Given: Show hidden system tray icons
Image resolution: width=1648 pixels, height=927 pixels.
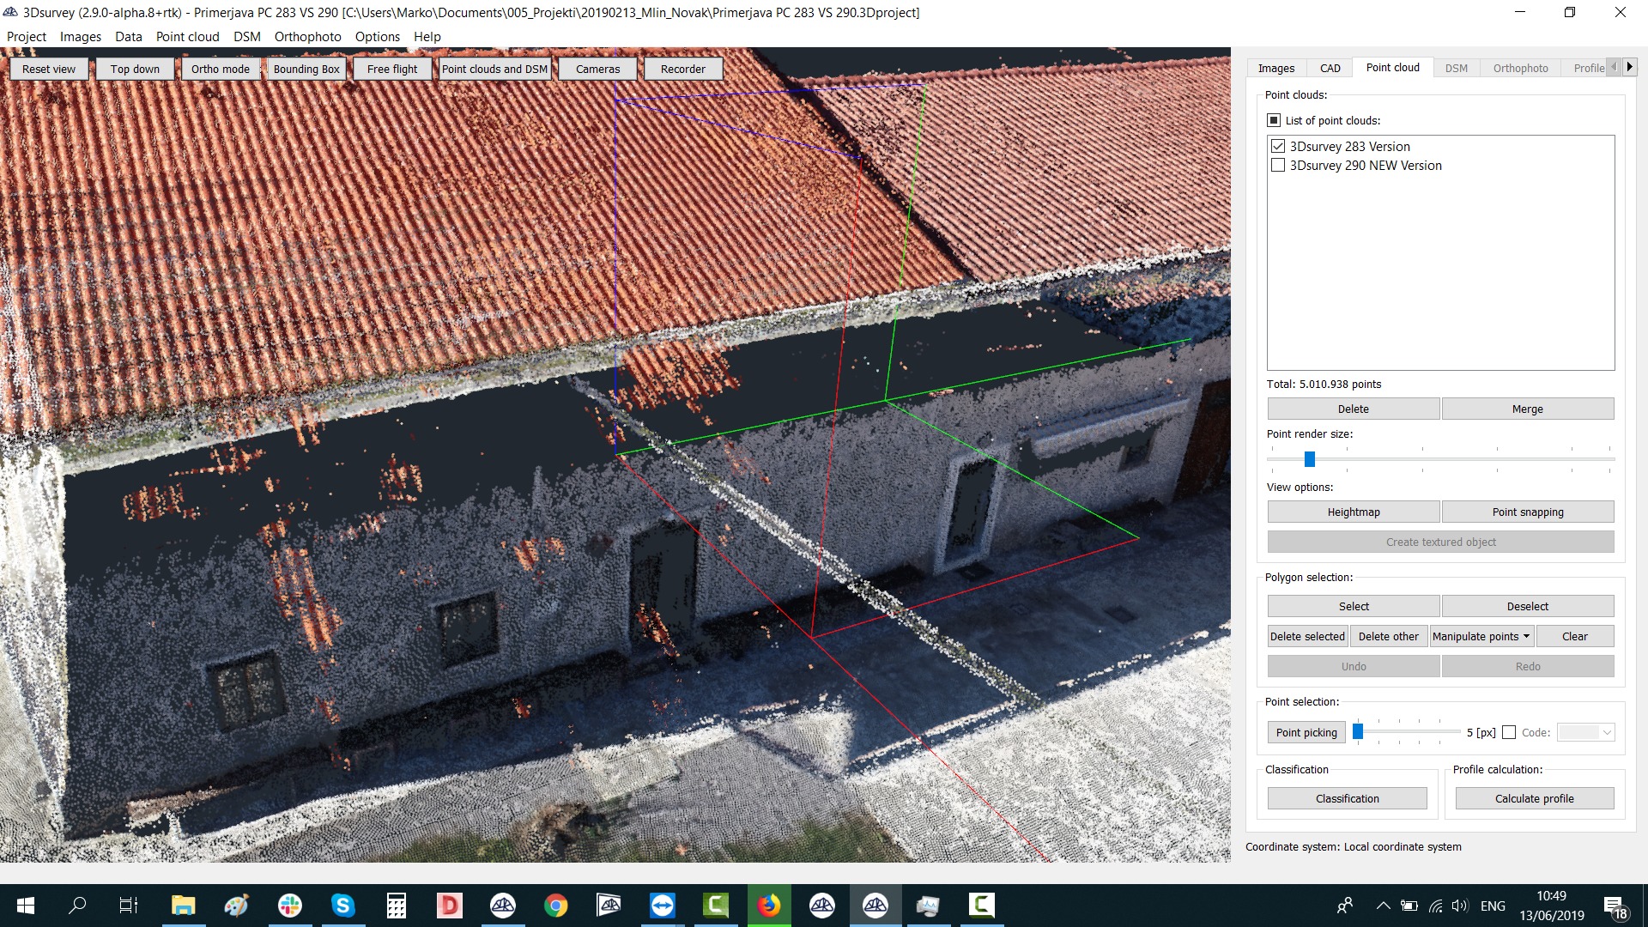Looking at the screenshot, I should pos(1383,906).
